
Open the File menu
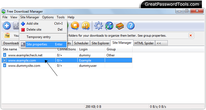pos(5,17)
